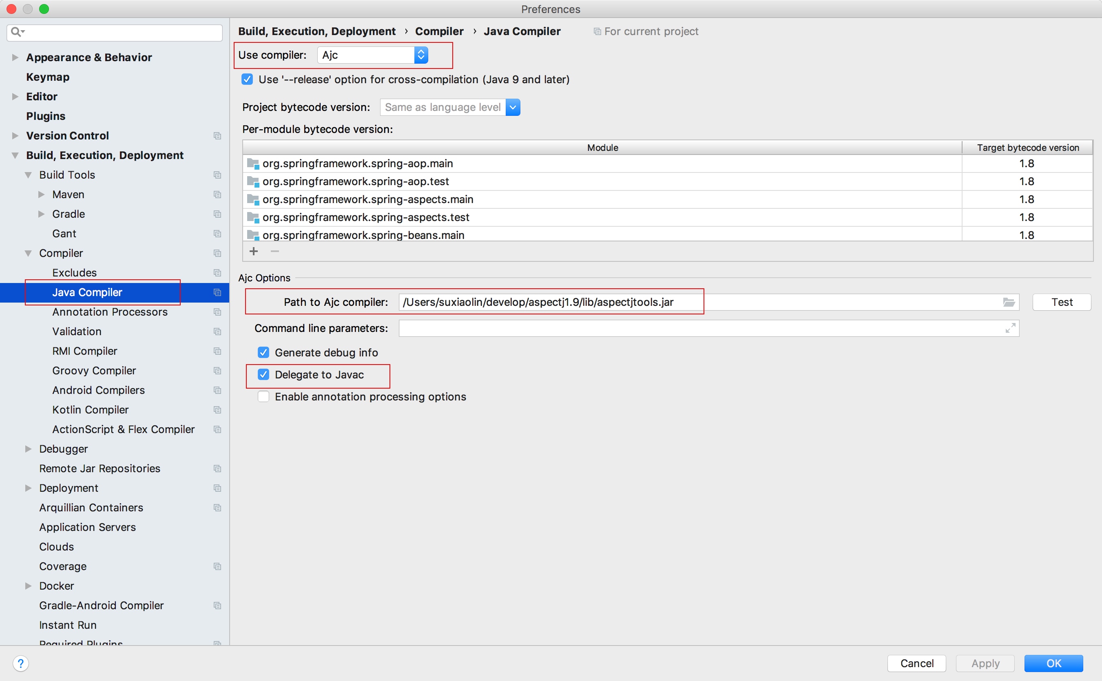Uncheck Generate debug info
Image resolution: width=1102 pixels, height=681 pixels.
(x=263, y=352)
